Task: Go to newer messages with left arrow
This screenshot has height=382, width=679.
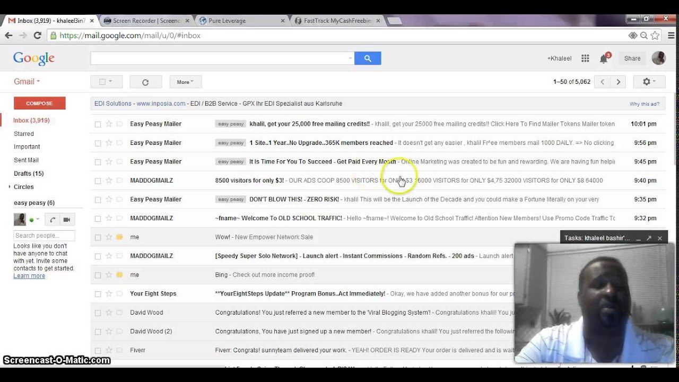Action: coord(602,82)
